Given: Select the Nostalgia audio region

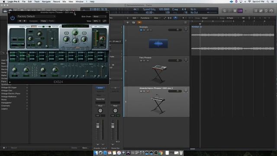Looking at the screenshot, I should tap(233, 40).
